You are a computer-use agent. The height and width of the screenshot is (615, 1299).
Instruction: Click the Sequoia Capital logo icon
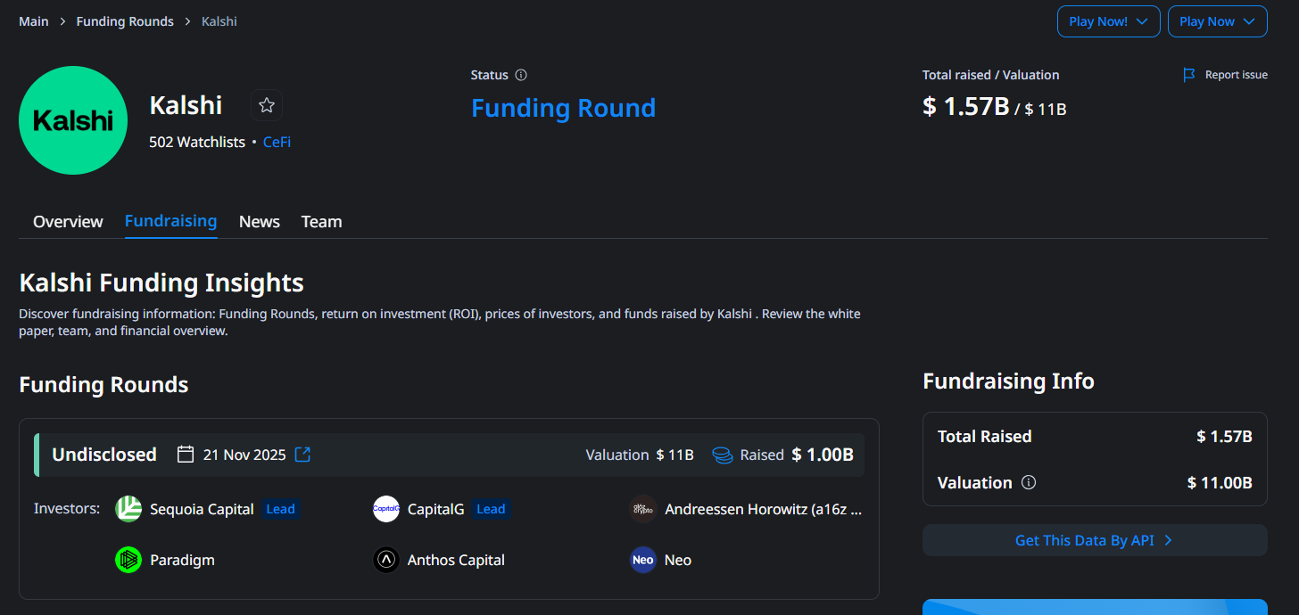(x=128, y=509)
